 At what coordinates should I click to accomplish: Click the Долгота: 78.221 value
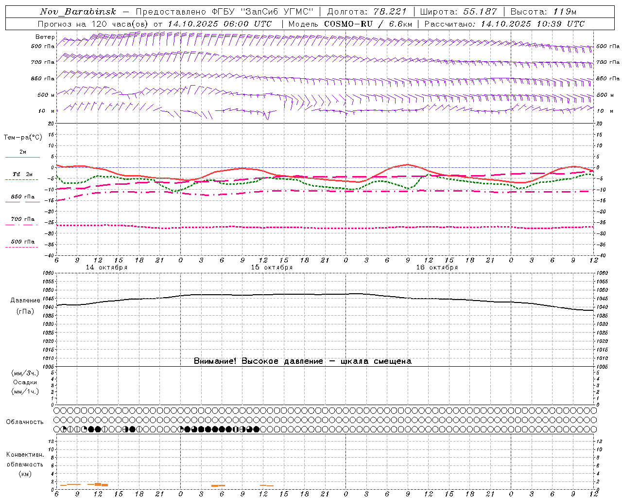pyautogui.click(x=366, y=12)
